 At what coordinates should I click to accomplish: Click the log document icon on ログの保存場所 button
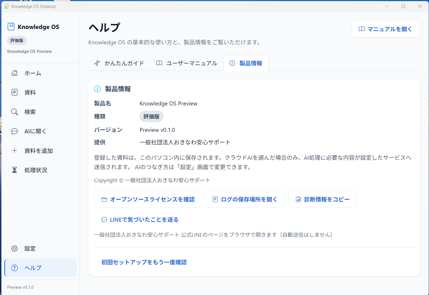click(x=215, y=200)
